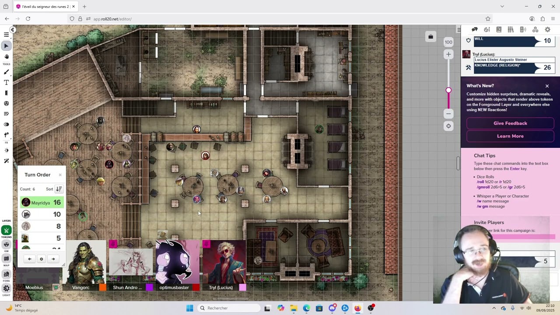The image size is (560, 315).
Task: Go to previous turn arrow
Action: [30, 259]
